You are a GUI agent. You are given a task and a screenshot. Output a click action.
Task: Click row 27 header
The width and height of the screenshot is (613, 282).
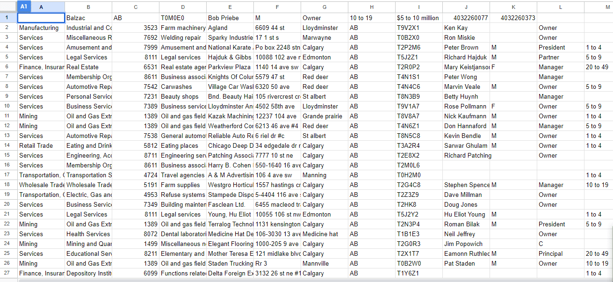(x=8, y=273)
